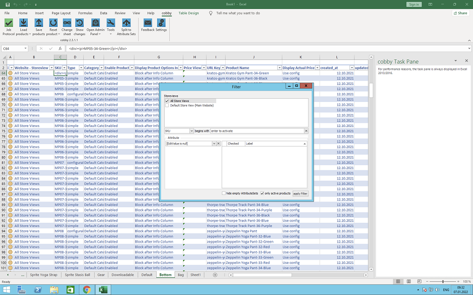The image size is (473, 295).
Task: Check Default Store View (Main Website)
Action: (167, 105)
